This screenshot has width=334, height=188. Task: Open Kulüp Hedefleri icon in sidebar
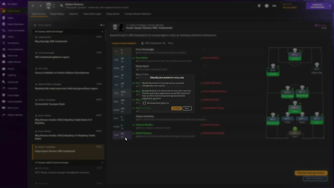coord(4,102)
